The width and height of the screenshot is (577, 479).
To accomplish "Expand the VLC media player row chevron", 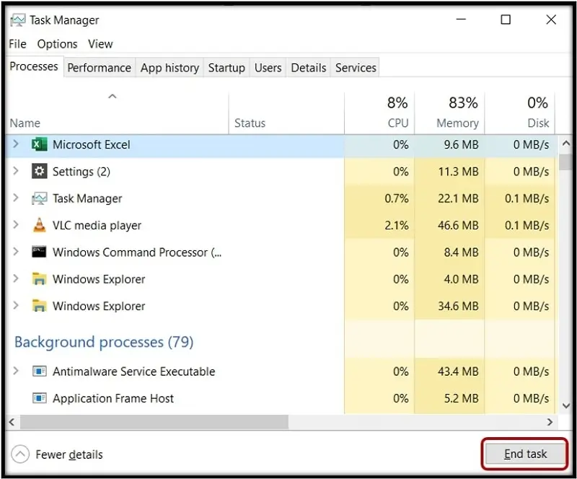I will [16, 225].
